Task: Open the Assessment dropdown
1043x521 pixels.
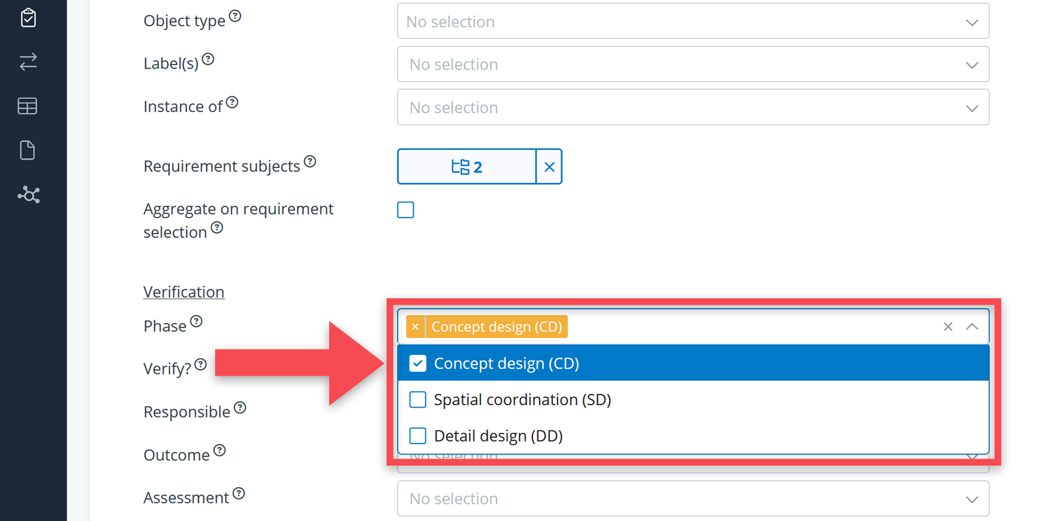Action: click(693, 499)
